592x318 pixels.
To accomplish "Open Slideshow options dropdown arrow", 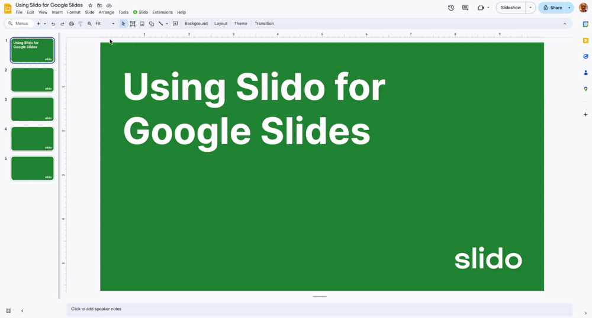I will pyautogui.click(x=530, y=8).
